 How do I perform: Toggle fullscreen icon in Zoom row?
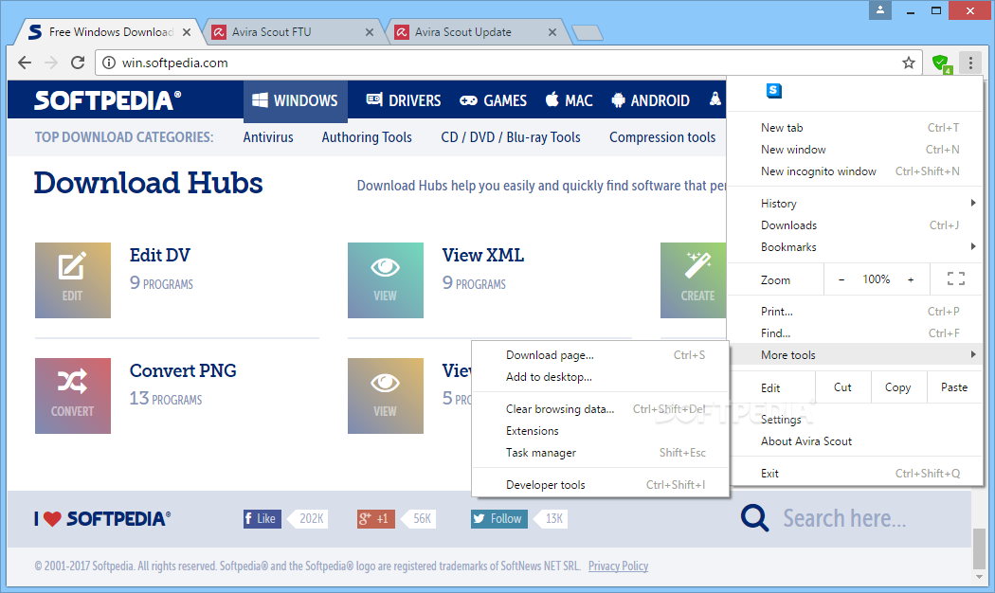(x=955, y=279)
